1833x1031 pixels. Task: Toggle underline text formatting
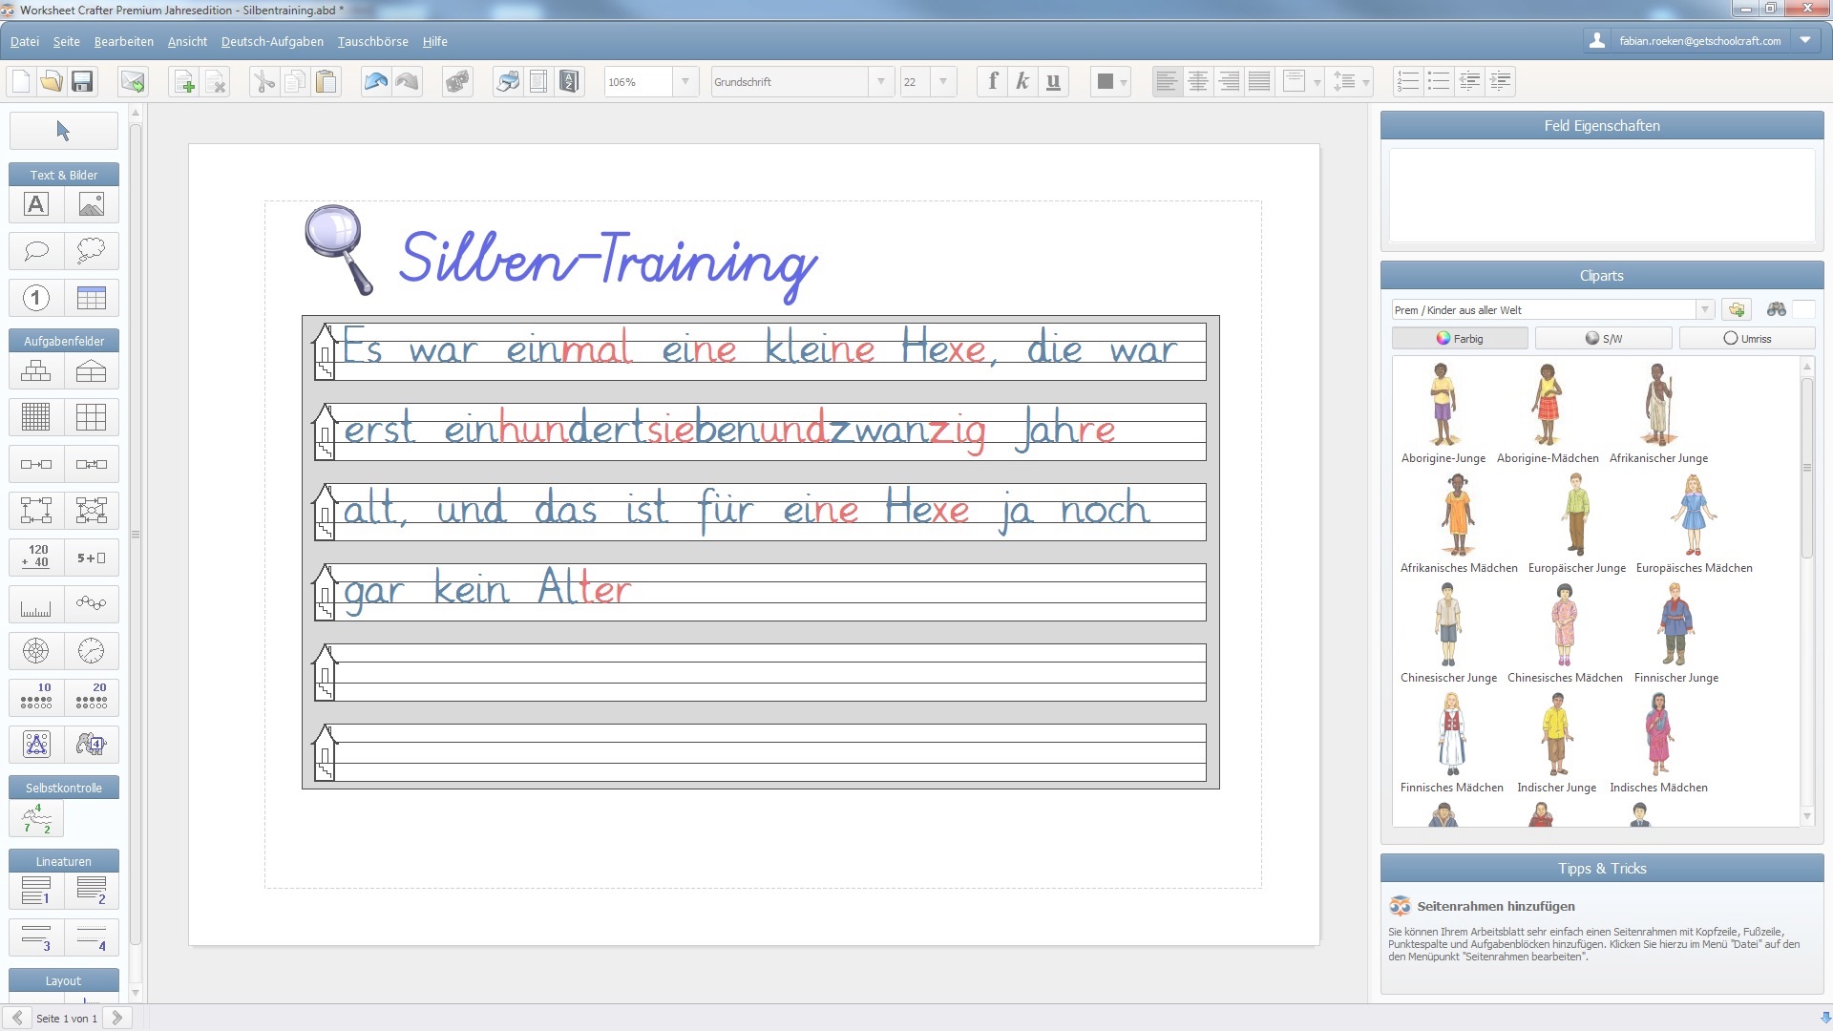pyautogui.click(x=1053, y=82)
